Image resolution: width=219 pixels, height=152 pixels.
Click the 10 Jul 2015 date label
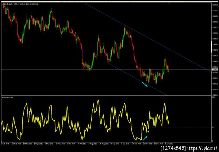[81, 144]
